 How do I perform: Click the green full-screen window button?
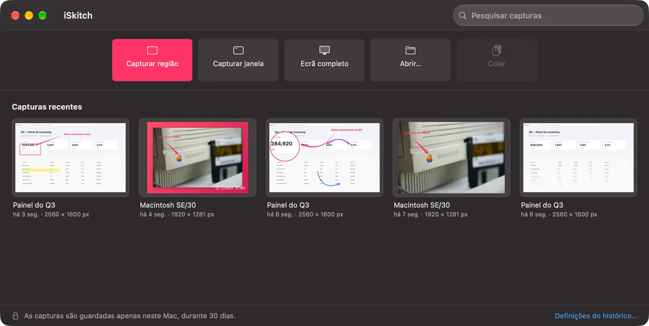coord(43,15)
